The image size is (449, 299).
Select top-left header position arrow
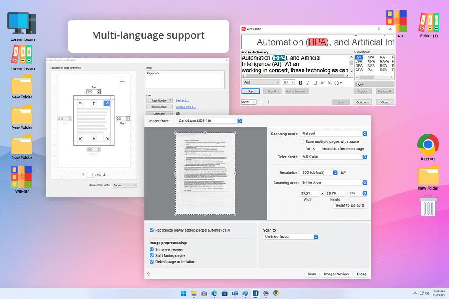pyautogui.click(x=81, y=103)
